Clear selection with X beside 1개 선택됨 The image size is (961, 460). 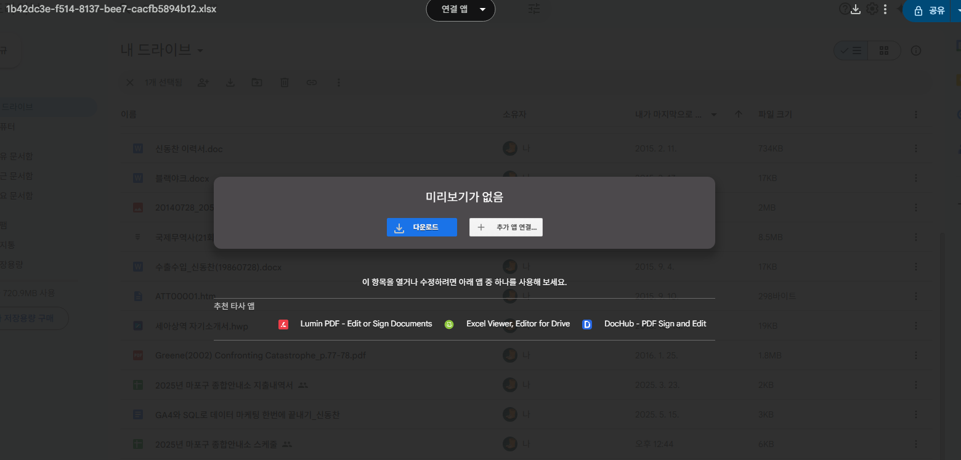(x=130, y=83)
